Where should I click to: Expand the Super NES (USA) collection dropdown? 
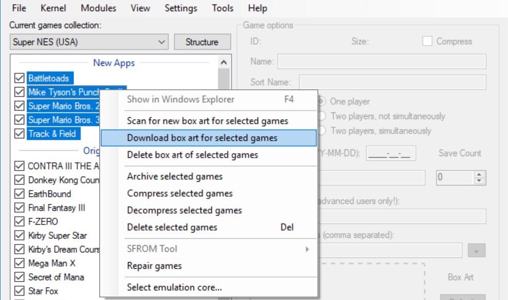(89, 42)
